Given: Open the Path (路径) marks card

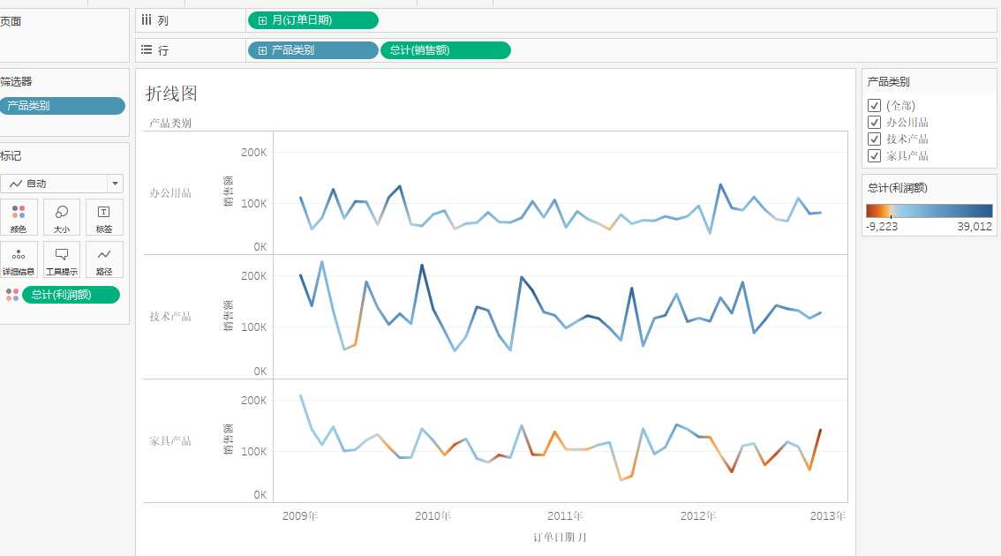Looking at the screenshot, I should (x=104, y=259).
